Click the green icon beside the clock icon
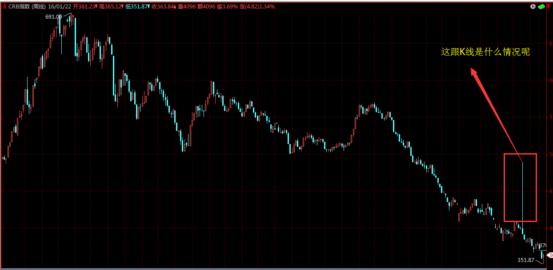Image resolution: width=553 pixels, height=270 pixels. click(x=541, y=7)
